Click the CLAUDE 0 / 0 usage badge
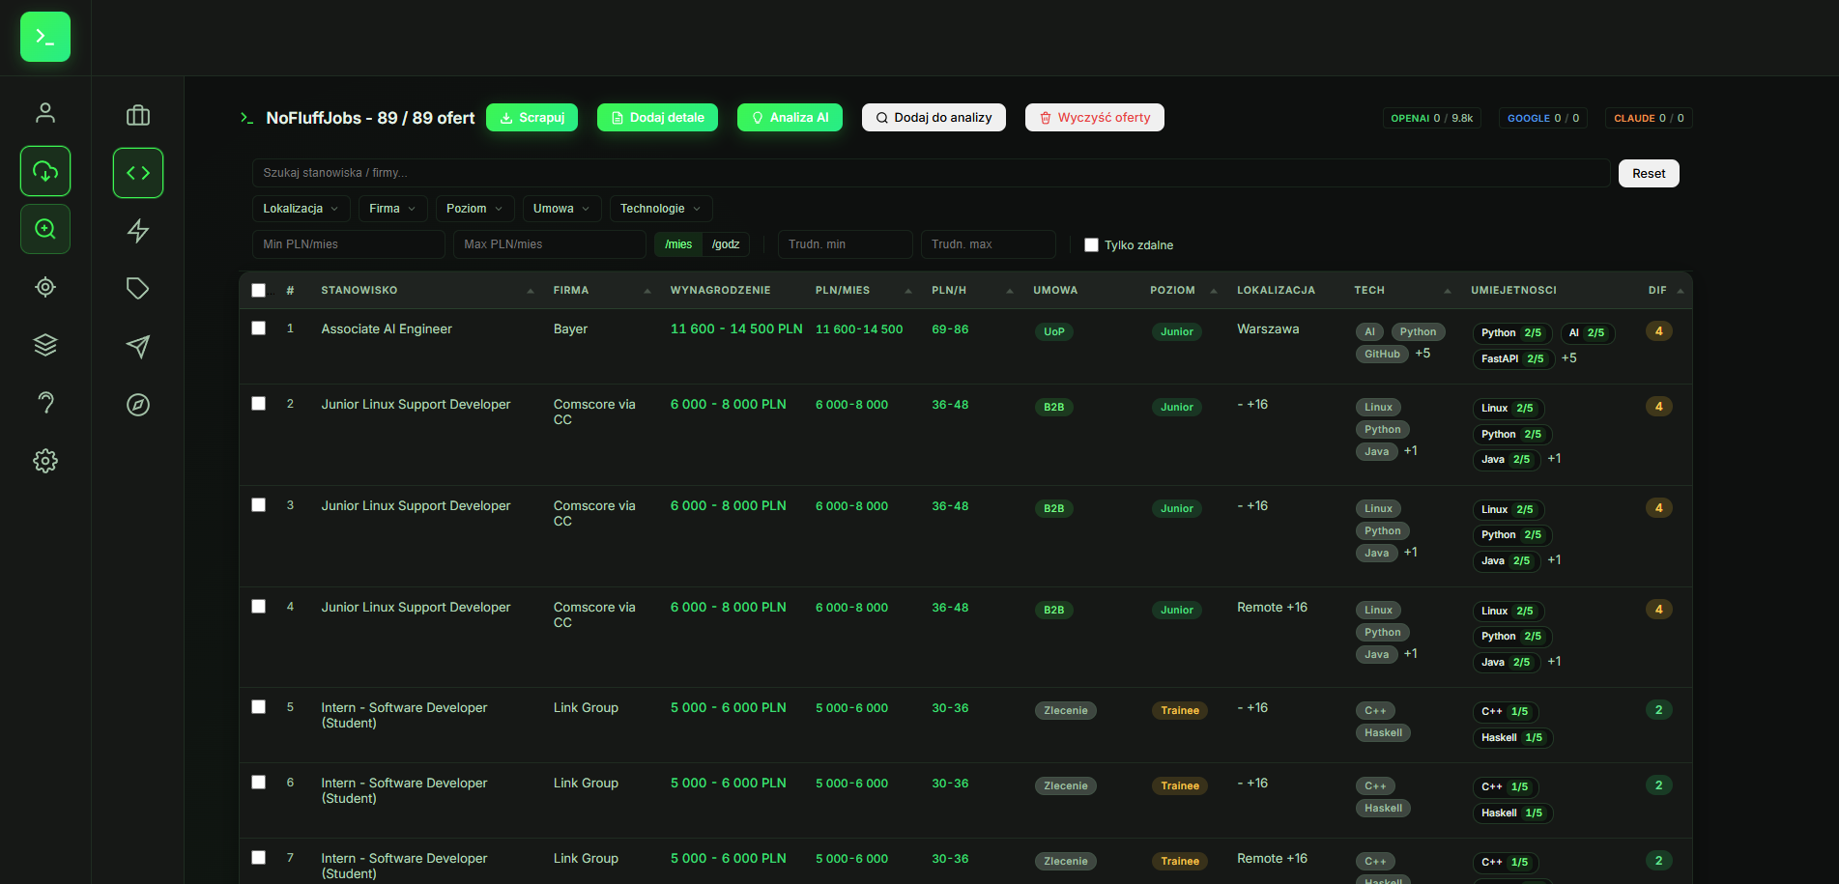The height and width of the screenshot is (884, 1839). (x=1649, y=118)
